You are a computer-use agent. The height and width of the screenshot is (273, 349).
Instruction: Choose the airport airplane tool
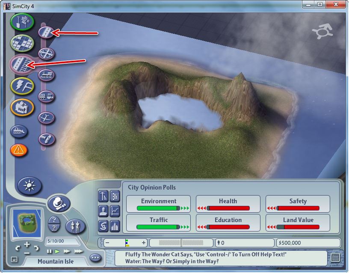pyautogui.click(x=46, y=118)
